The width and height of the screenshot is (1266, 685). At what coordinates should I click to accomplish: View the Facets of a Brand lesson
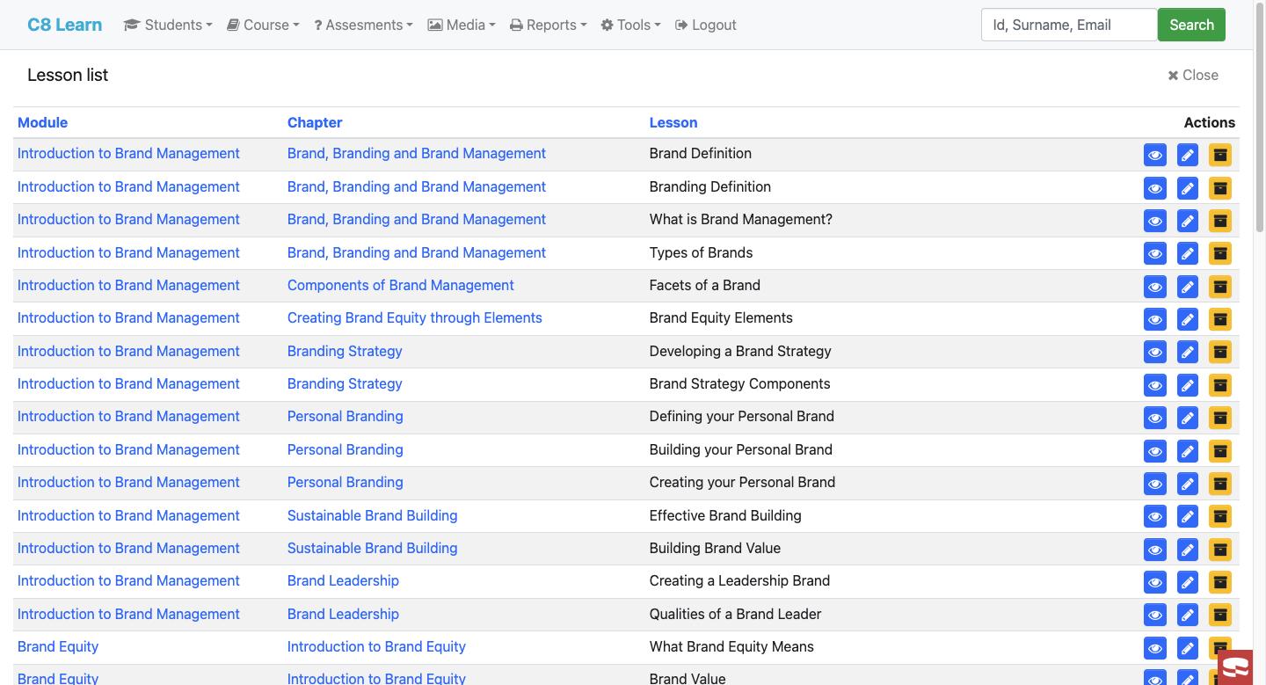pyautogui.click(x=1154, y=287)
